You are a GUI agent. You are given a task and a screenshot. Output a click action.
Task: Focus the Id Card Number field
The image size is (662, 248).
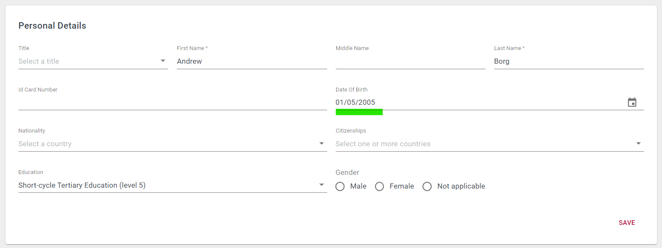tap(173, 103)
